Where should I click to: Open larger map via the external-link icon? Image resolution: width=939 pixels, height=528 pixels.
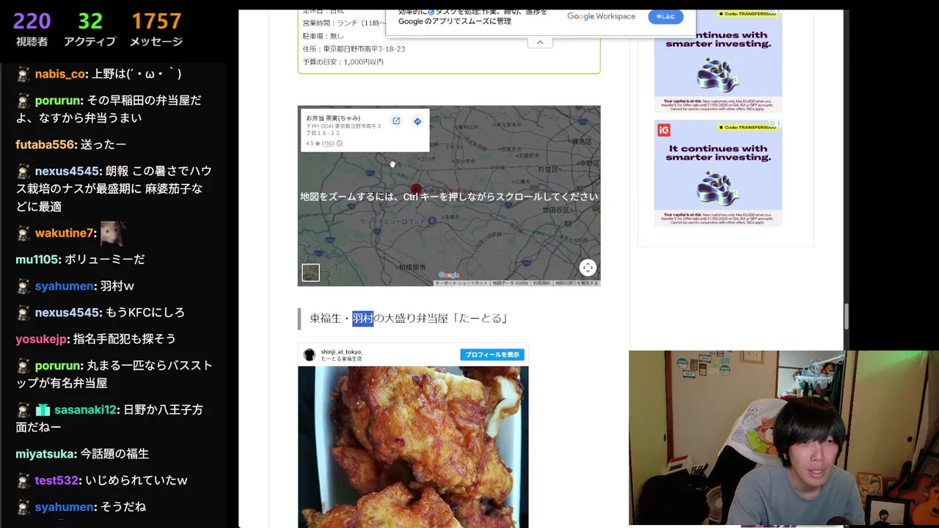coord(396,121)
